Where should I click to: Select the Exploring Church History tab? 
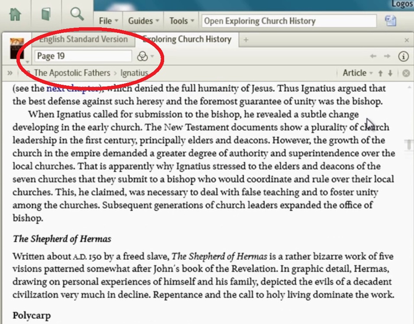(187, 39)
